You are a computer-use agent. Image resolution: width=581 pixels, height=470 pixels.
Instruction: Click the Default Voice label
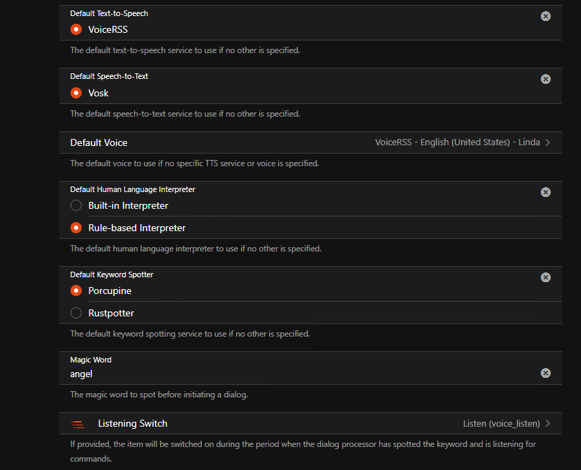(x=98, y=142)
